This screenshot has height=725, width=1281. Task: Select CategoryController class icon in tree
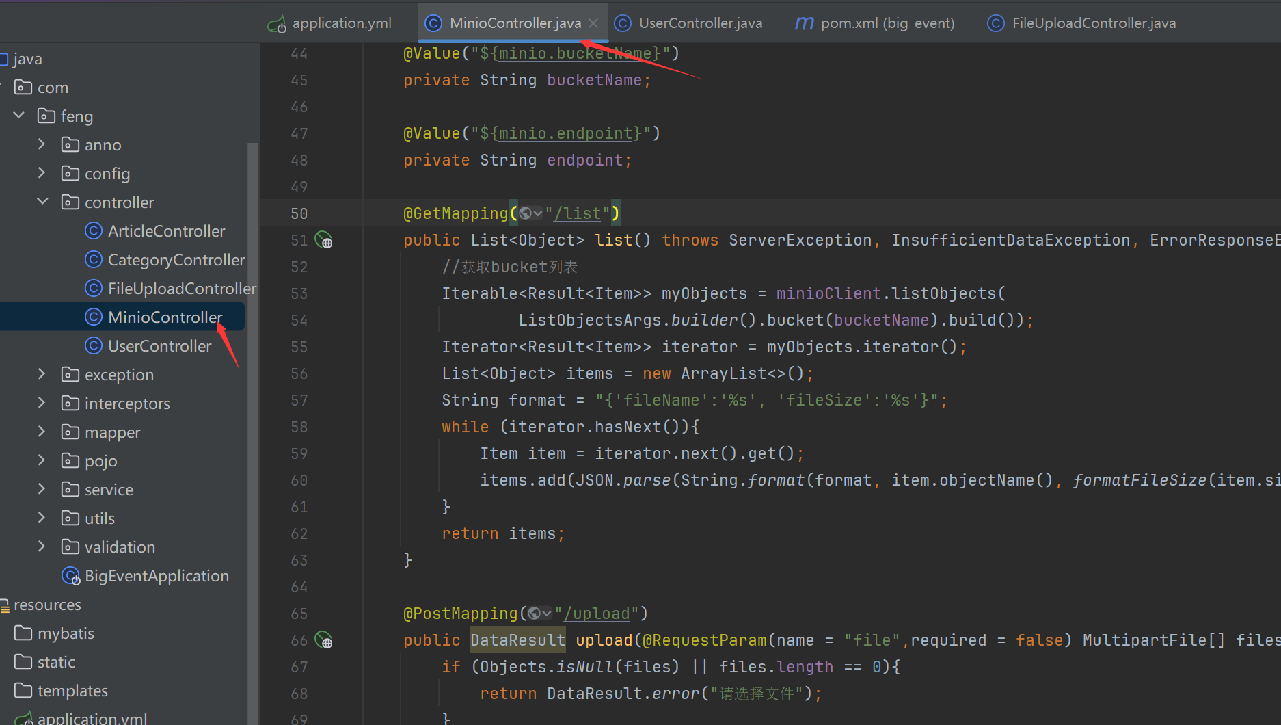point(93,260)
